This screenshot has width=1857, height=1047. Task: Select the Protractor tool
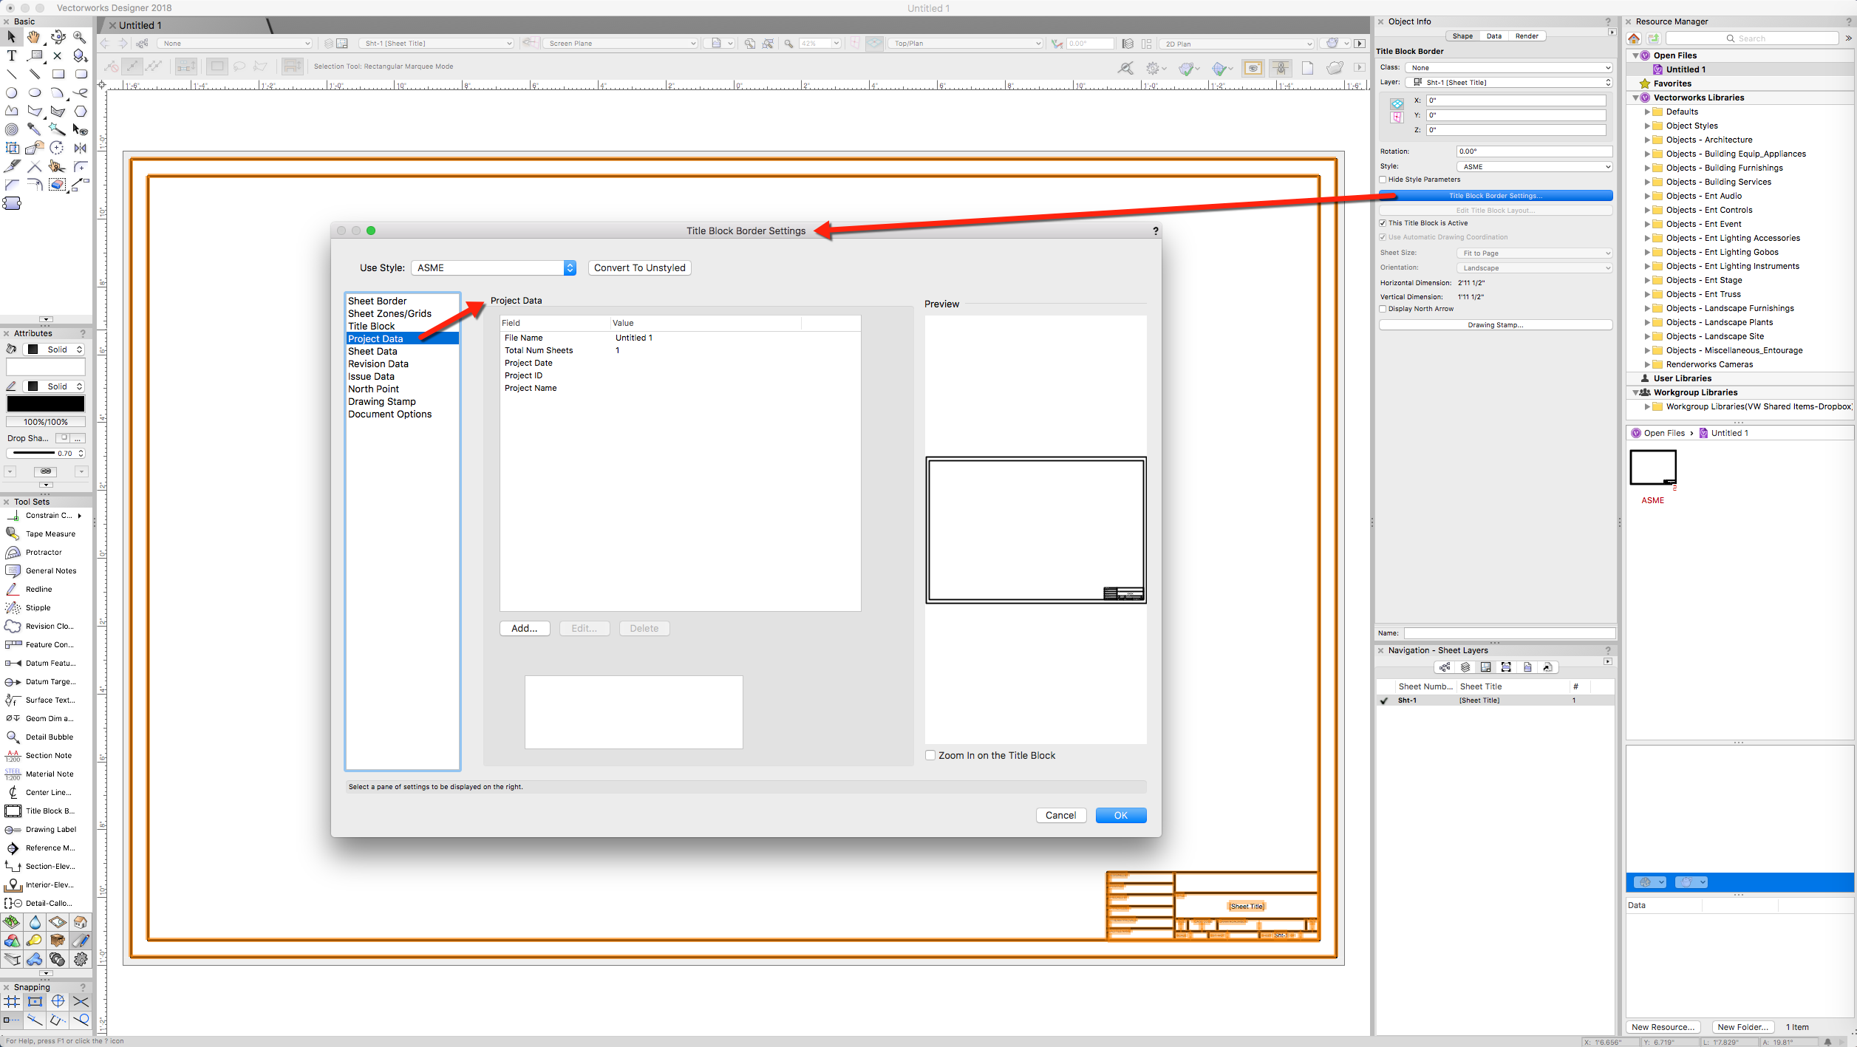tap(44, 552)
